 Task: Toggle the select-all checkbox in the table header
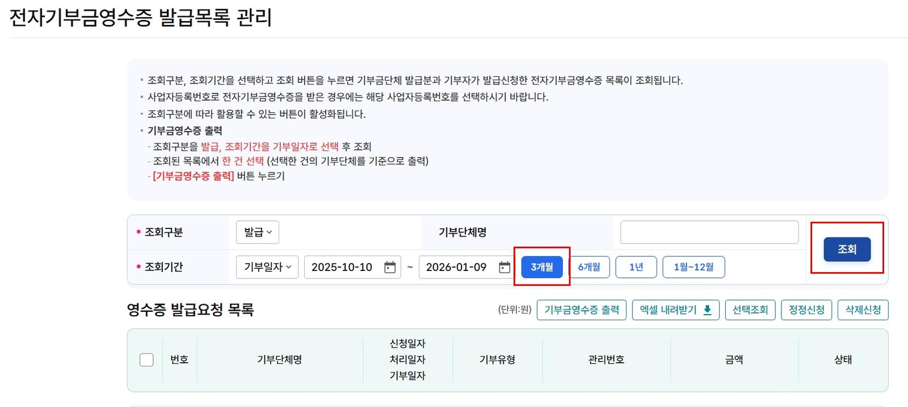click(x=146, y=360)
